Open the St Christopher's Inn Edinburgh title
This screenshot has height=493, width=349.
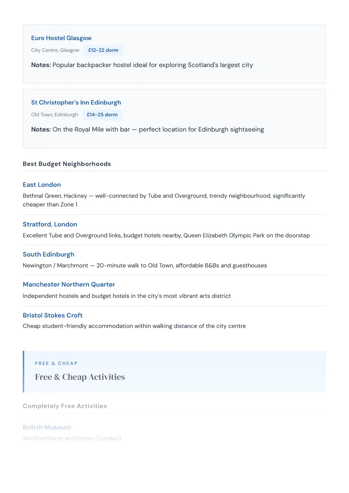76,102
